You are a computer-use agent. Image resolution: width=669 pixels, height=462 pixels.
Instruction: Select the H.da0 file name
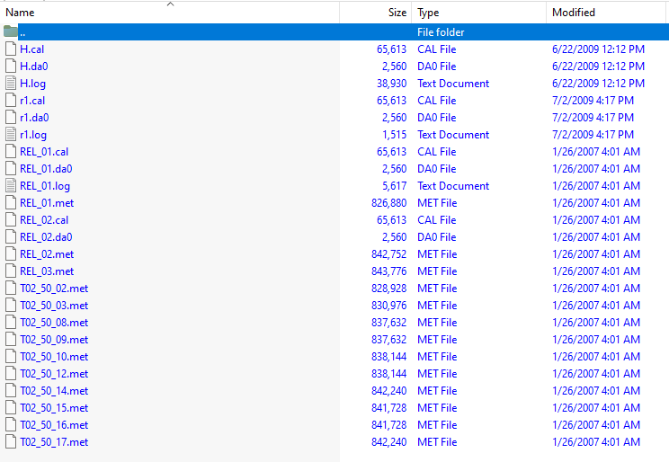32,66
